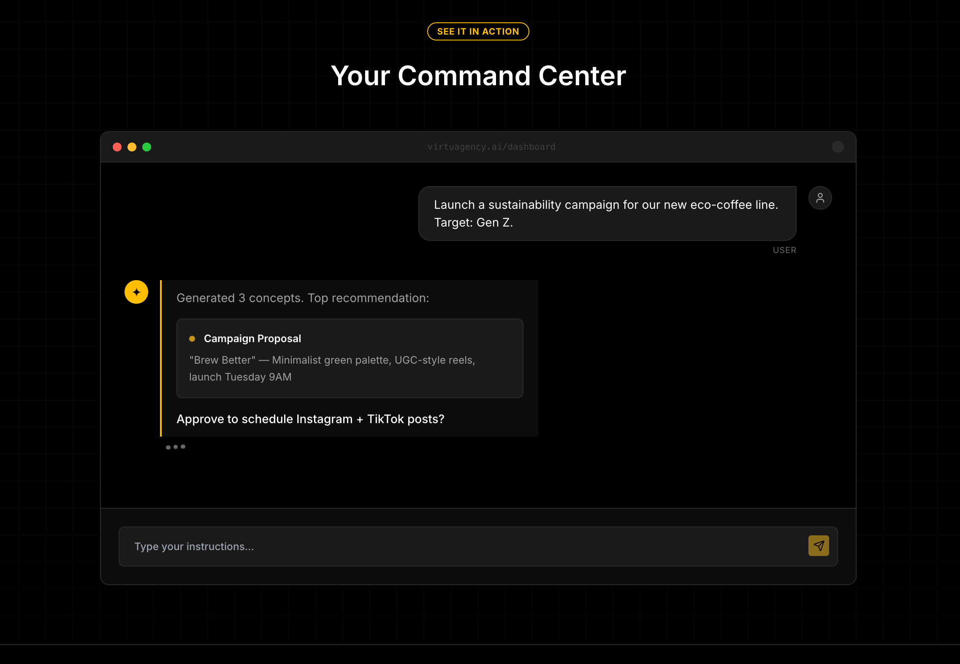Click the 'Your Command Center' heading
Screen dimensions: 960x664
click(478, 76)
